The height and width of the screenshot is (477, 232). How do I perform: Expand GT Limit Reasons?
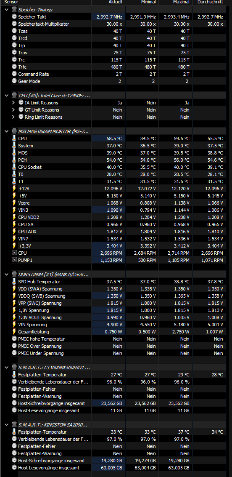(13, 110)
